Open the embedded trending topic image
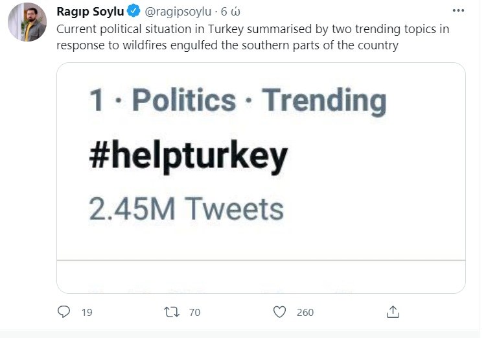499x338 pixels. coord(261,162)
